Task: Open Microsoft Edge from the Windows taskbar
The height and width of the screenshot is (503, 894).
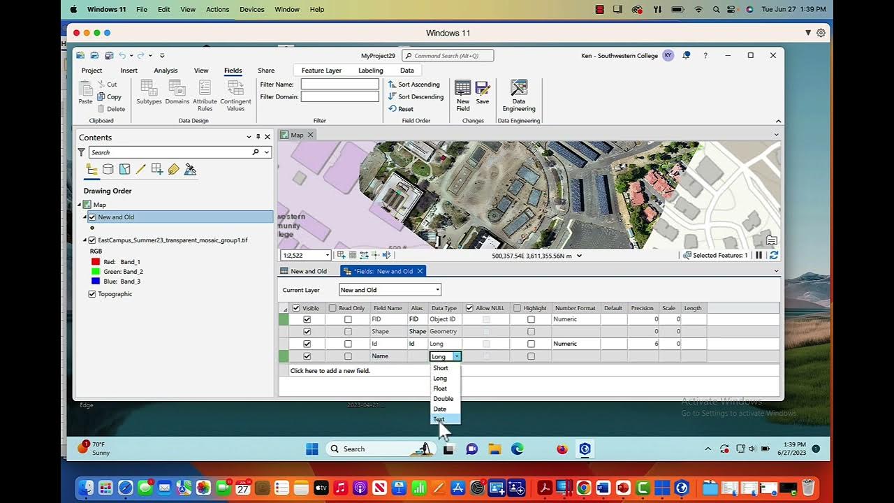Action: [518, 449]
